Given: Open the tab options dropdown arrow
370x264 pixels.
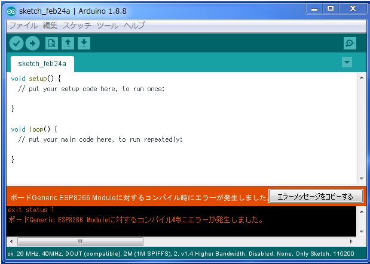Looking at the screenshot, I should click(347, 63).
